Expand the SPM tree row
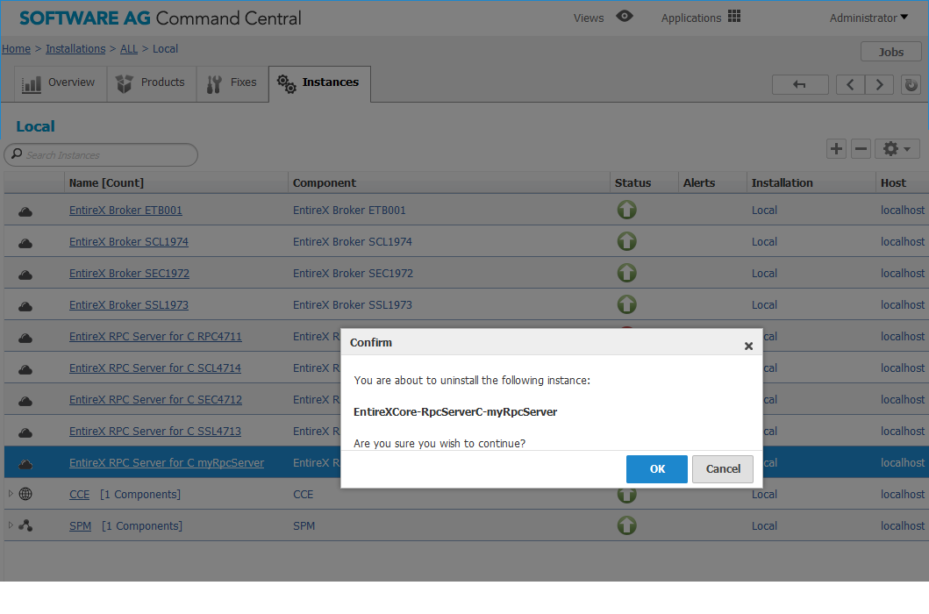Screen dimensions: 929x614 click(11, 525)
